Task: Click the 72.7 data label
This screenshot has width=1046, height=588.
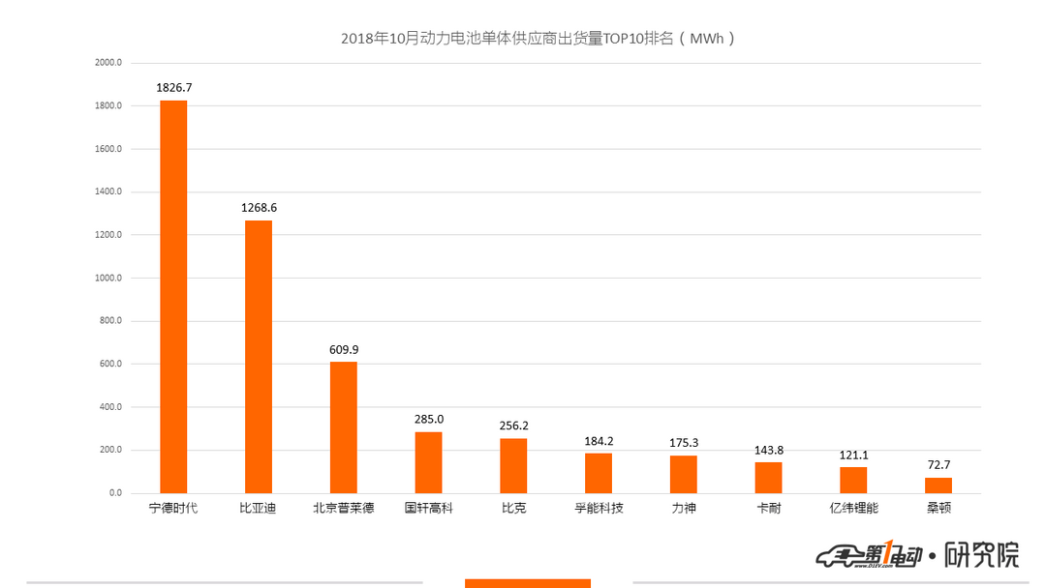Action: (938, 465)
